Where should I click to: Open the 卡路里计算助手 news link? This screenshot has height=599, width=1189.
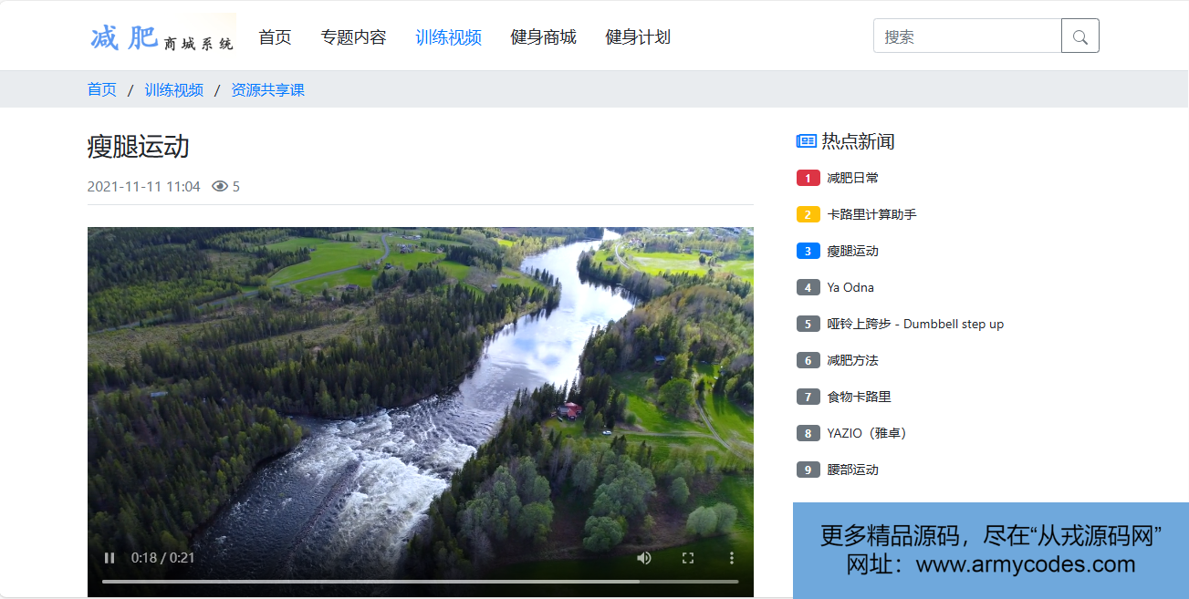point(872,214)
